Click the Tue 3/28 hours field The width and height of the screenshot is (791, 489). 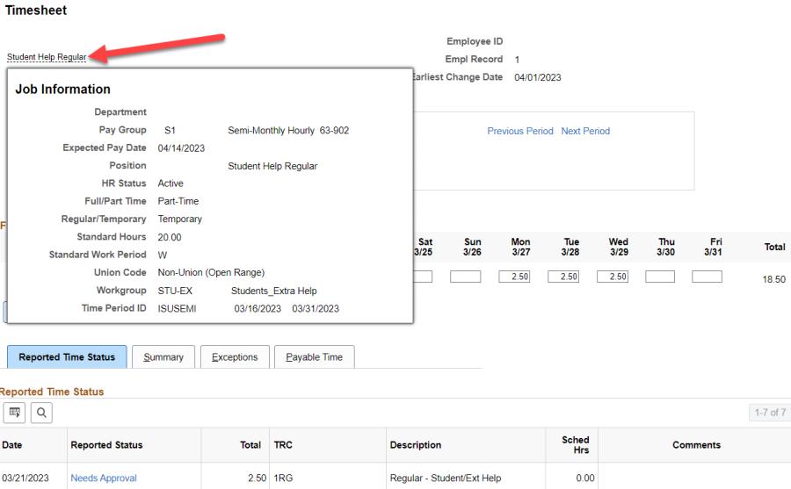(x=563, y=277)
